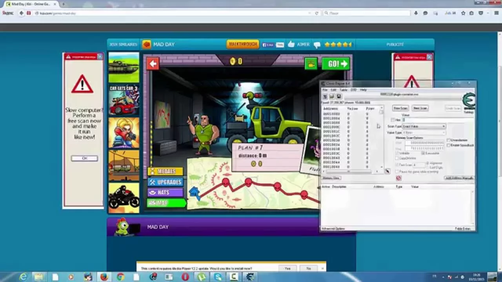Image resolution: width=502 pixels, height=282 pixels.
Task: Click the blue home marker on the map
Action: pyautogui.click(x=194, y=193)
